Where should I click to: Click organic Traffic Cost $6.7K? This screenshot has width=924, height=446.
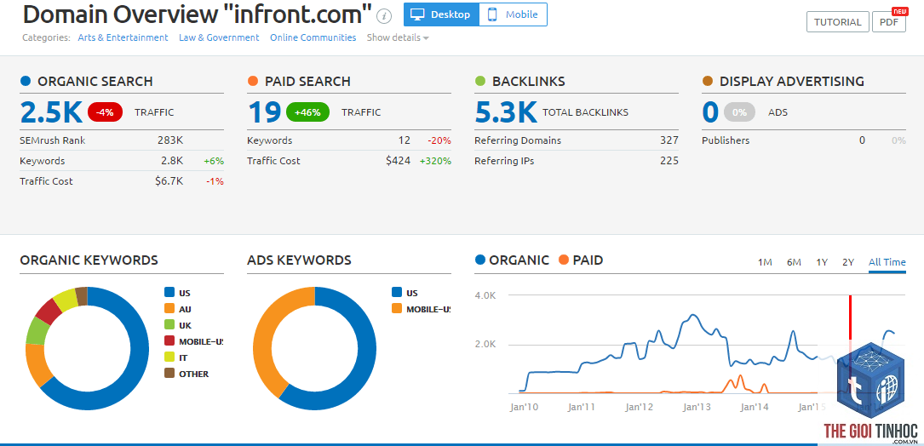click(169, 181)
